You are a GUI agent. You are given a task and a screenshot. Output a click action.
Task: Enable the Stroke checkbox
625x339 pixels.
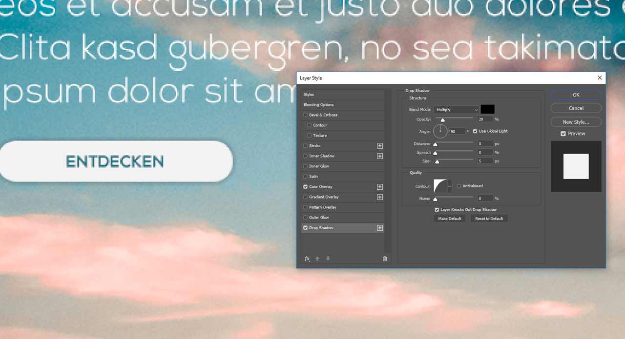click(x=306, y=146)
